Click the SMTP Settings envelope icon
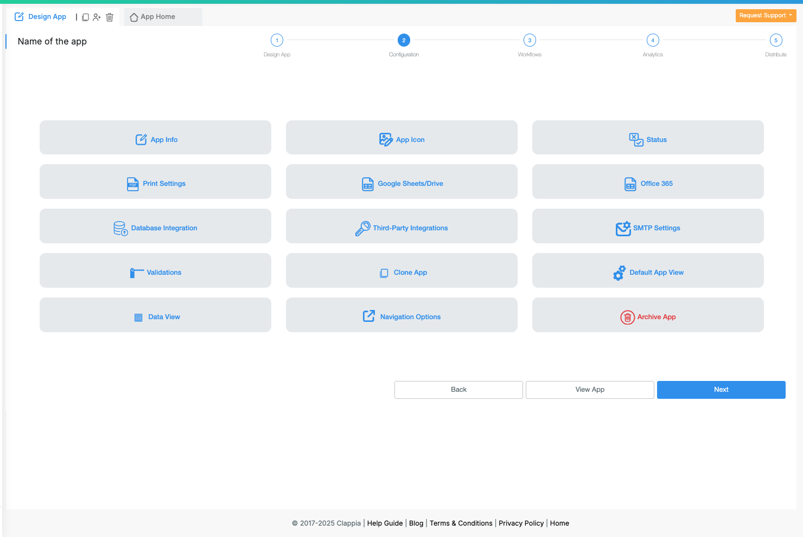This screenshot has width=803, height=537. pyautogui.click(x=623, y=229)
